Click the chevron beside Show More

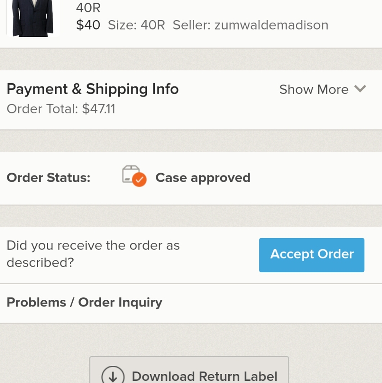click(x=360, y=89)
